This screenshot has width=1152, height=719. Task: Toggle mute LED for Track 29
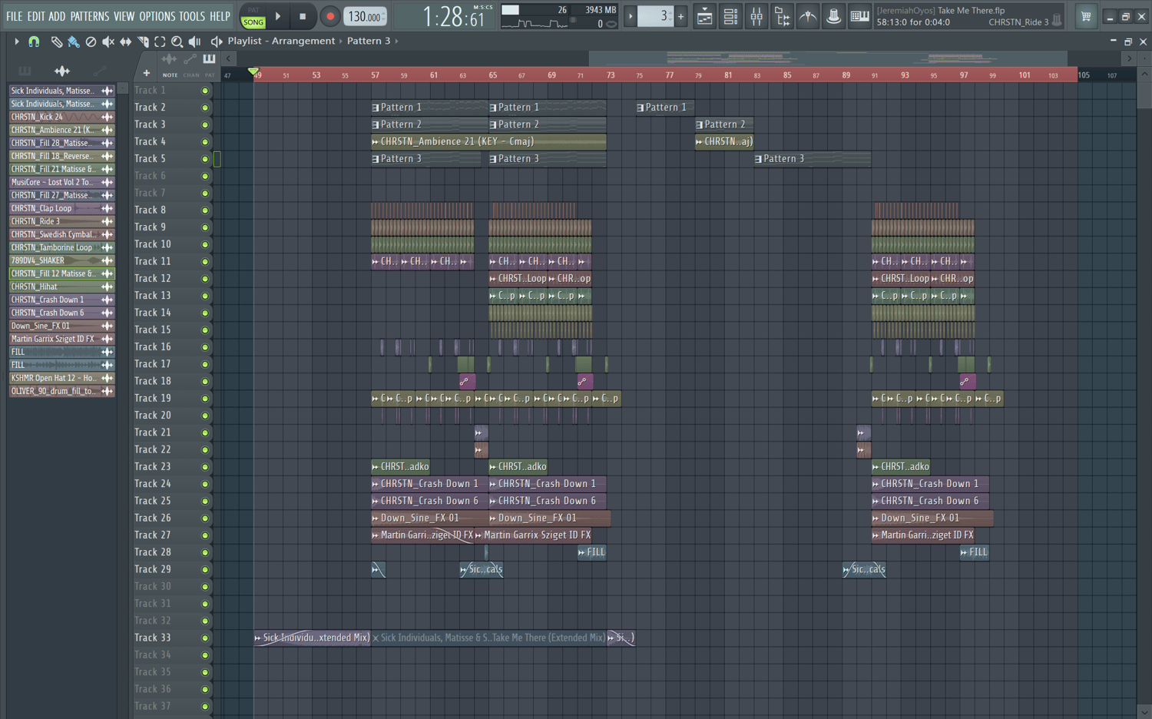(205, 570)
